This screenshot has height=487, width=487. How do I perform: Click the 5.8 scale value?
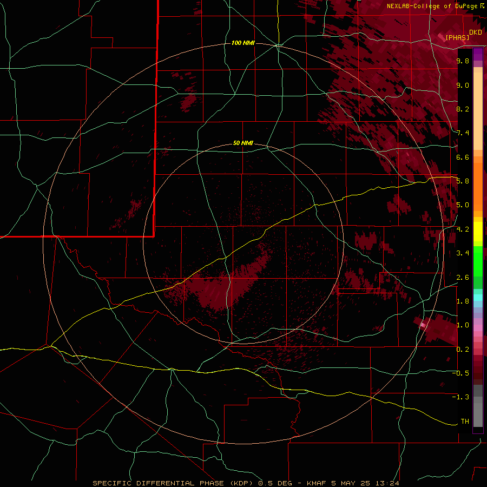(x=463, y=181)
